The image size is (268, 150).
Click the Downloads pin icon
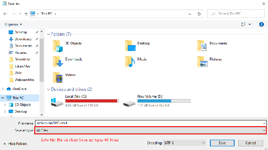click(37, 39)
